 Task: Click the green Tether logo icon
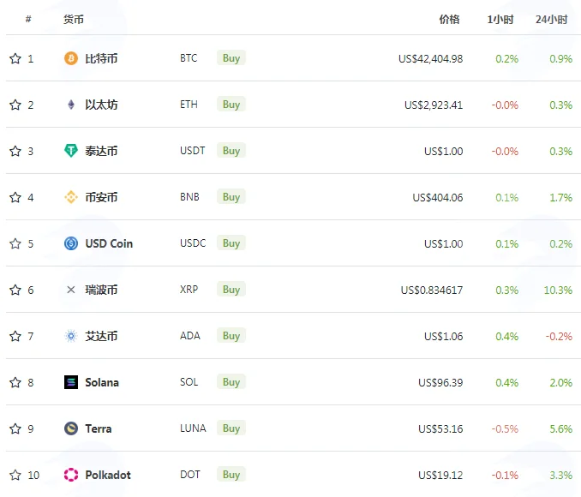71,151
